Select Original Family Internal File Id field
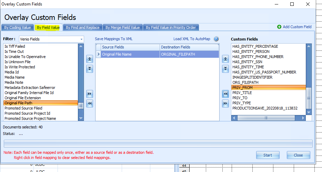322x172 pixels. tap(41, 93)
